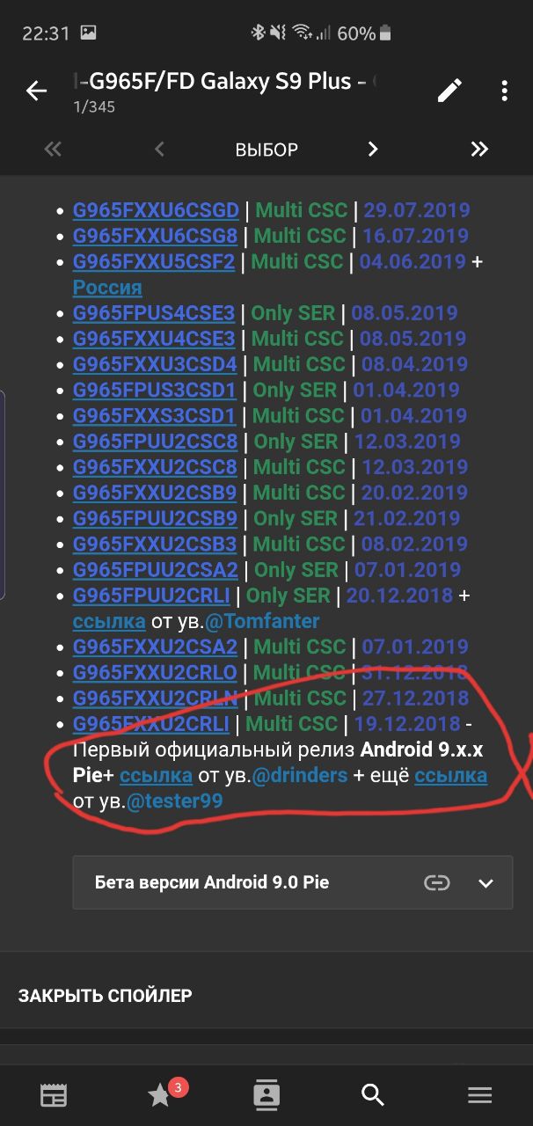Open @Tomfanter user mention
Screen dimensions: 533x1126
click(x=262, y=621)
